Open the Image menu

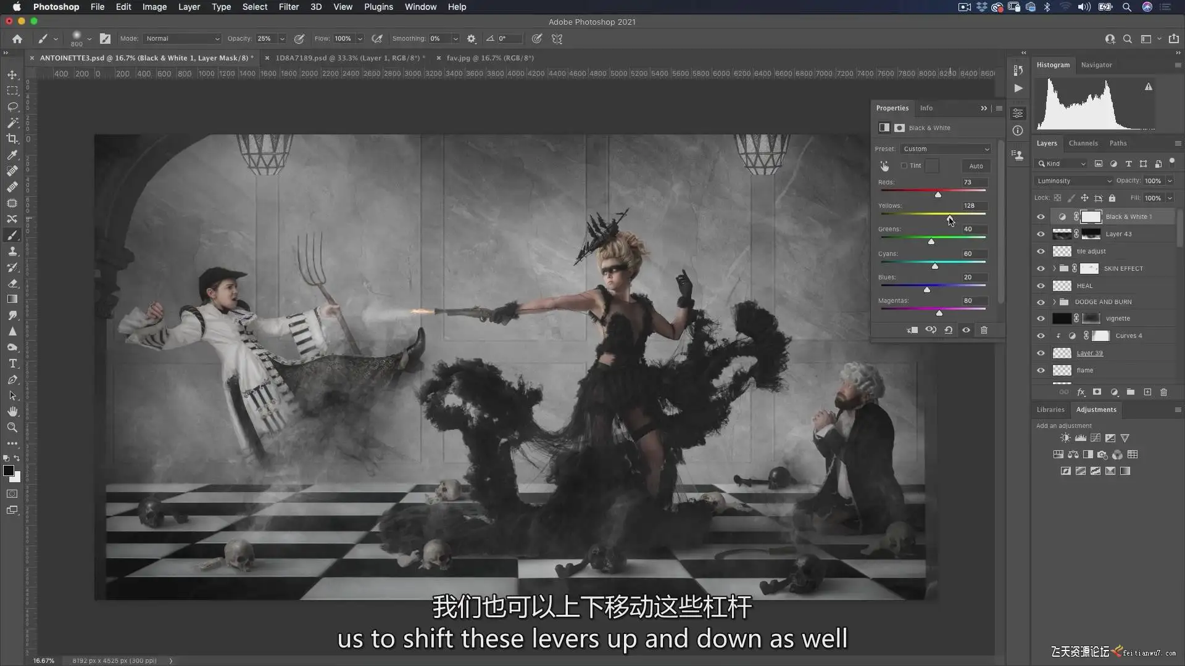click(154, 7)
